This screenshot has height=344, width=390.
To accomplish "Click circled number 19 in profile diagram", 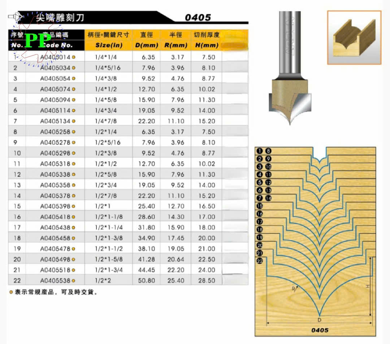I will coord(259,237).
